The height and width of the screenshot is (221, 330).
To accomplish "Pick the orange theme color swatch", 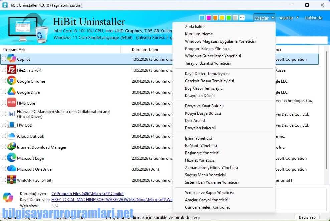I will (215, 18).
